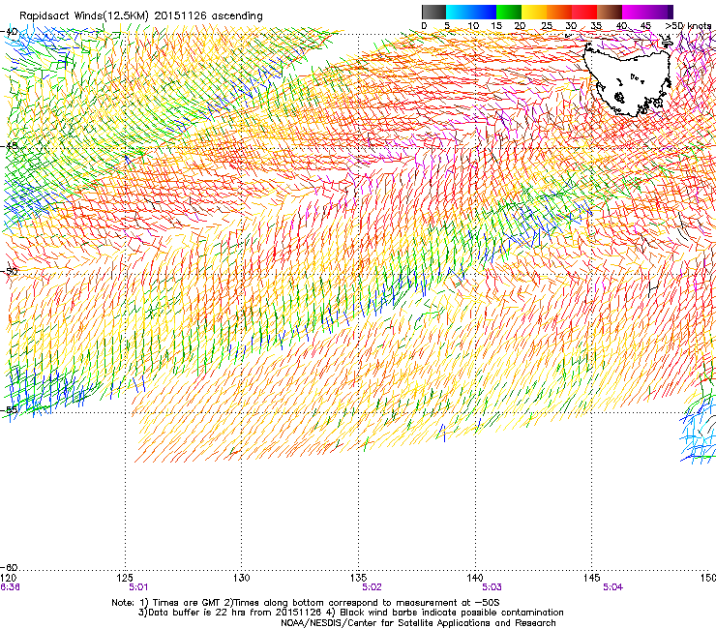Click the title "Rapidscat Winds(12.5KM) 20151126 ascending"
Image resolution: width=716 pixels, height=629 pixels.
pos(140,16)
